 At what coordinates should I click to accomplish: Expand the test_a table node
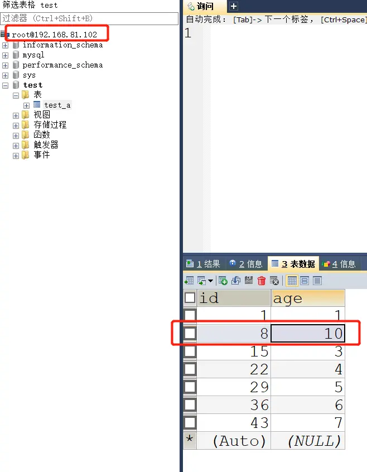tap(26, 105)
